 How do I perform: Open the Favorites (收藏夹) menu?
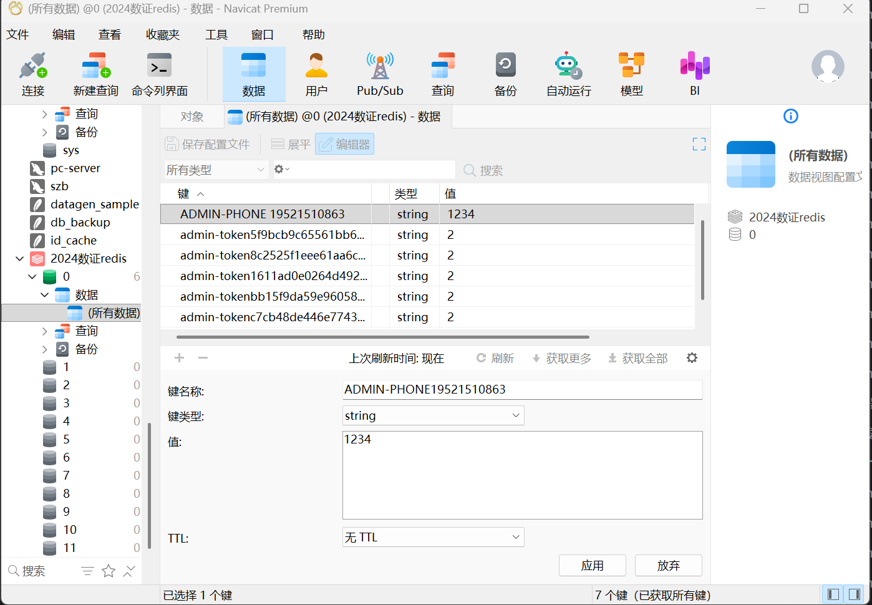pyautogui.click(x=163, y=35)
